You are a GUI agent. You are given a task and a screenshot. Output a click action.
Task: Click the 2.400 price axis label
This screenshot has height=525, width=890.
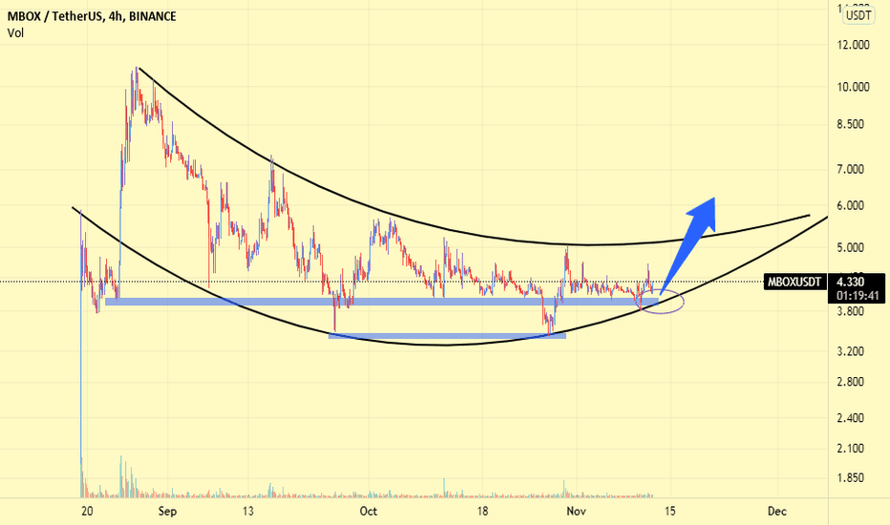click(850, 418)
